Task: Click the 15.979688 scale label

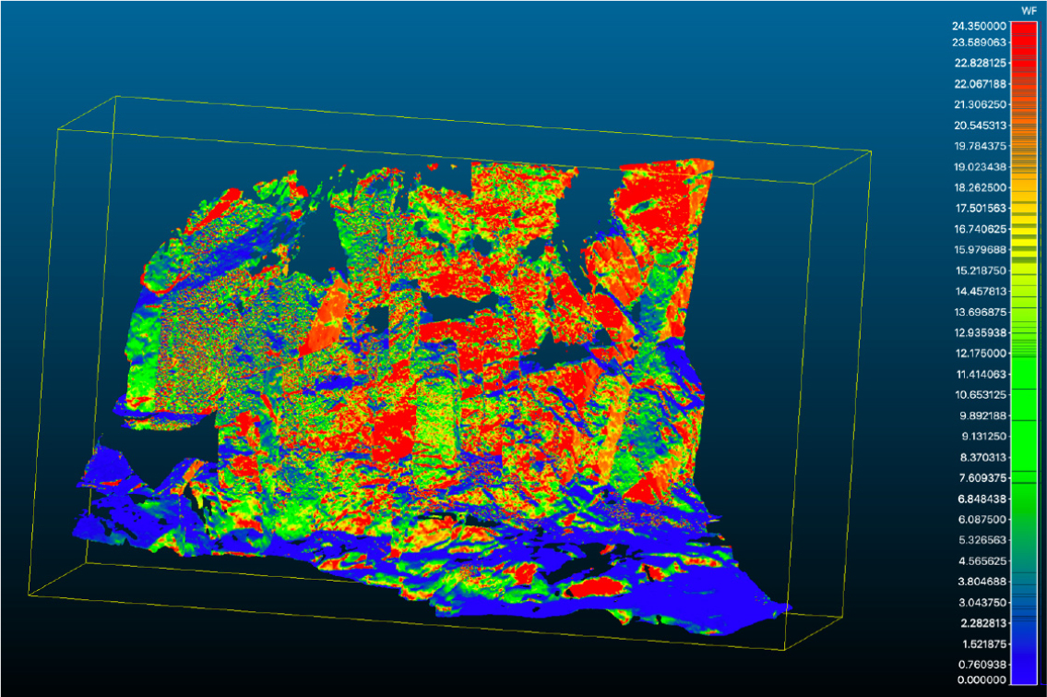Action: coord(981,249)
